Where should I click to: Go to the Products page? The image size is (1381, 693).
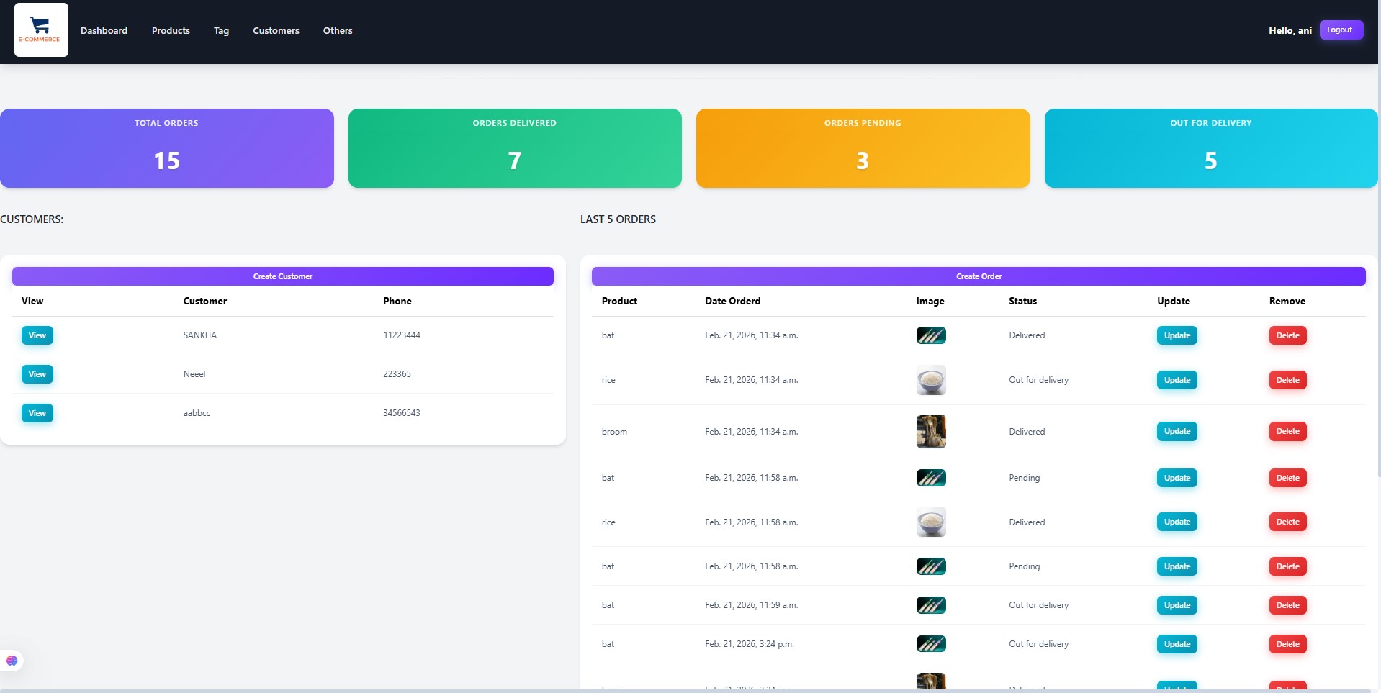[171, 30]
